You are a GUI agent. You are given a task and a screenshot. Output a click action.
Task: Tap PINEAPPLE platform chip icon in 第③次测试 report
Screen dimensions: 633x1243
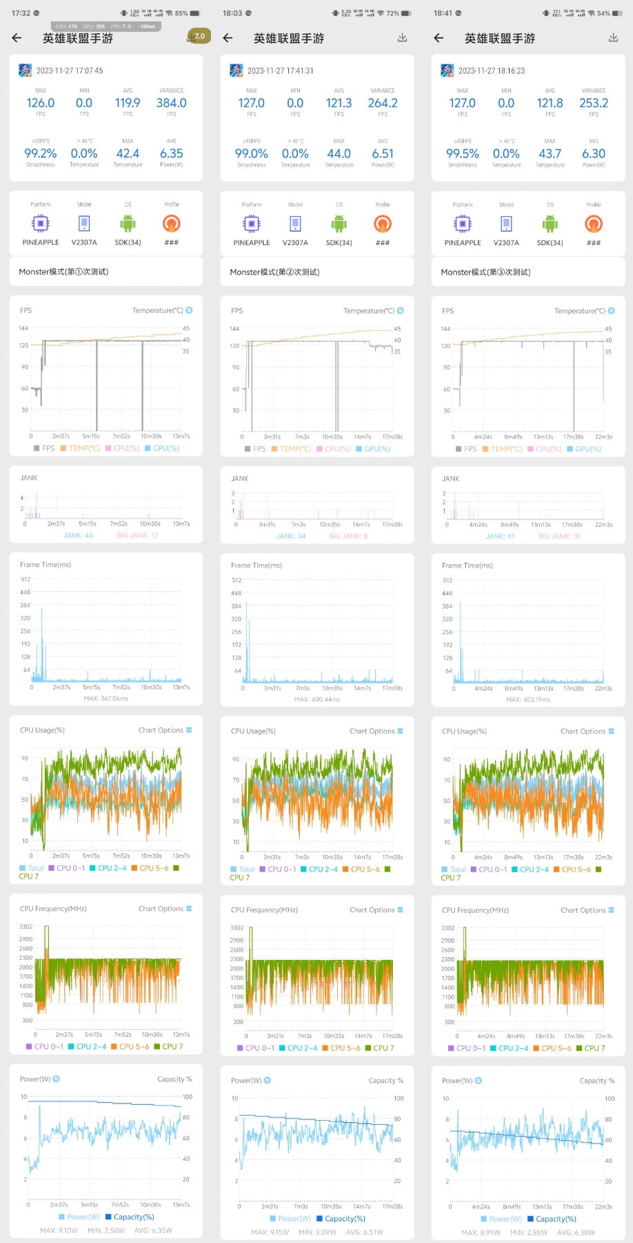(463, 224)
